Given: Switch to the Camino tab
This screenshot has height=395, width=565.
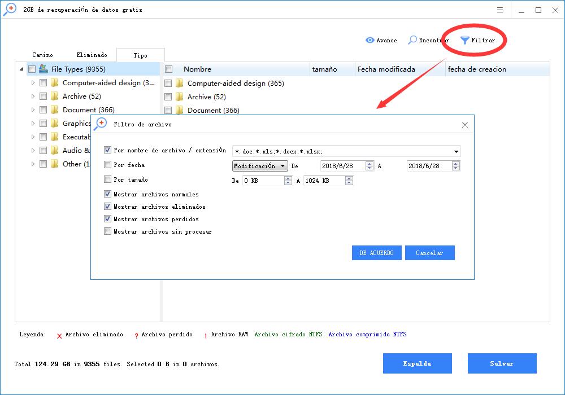Looking at the screenshot, I should [42, 55].
